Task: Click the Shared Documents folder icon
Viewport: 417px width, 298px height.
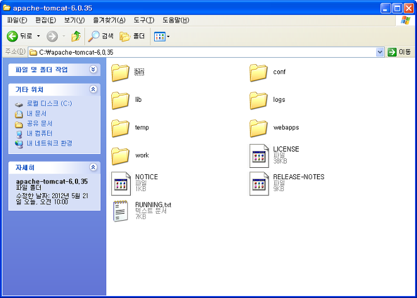Action: pyautogui.click(x=19, y=124)
